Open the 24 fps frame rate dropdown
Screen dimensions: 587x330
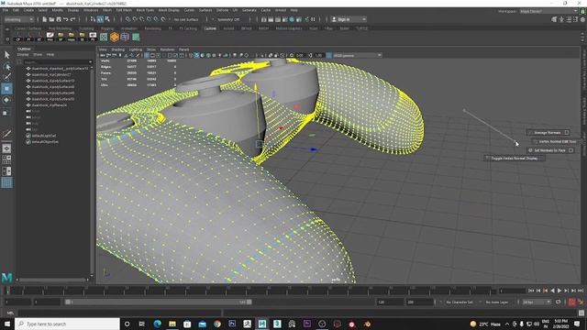tap(536, 302)
